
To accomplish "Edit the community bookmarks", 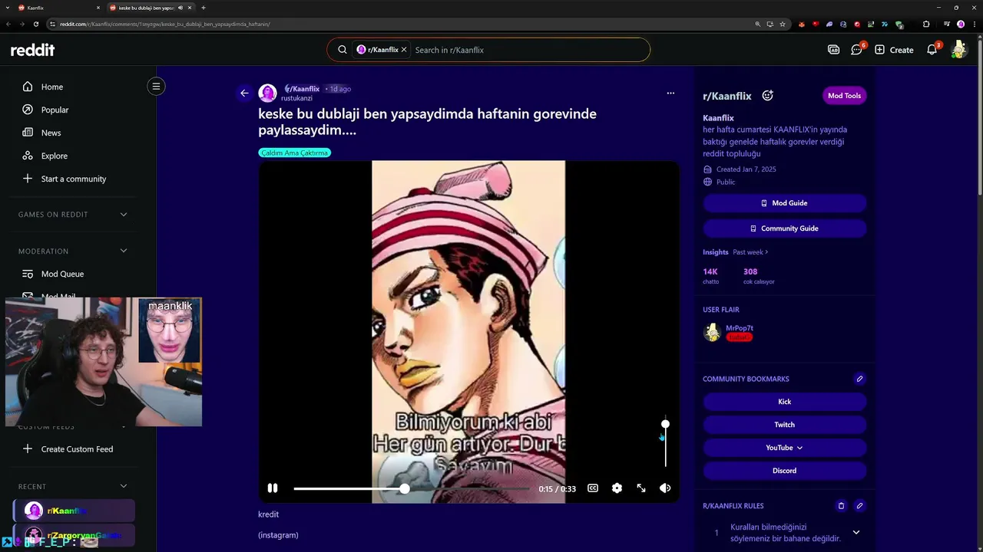I will pyautogui.click(x=859, y=379).
